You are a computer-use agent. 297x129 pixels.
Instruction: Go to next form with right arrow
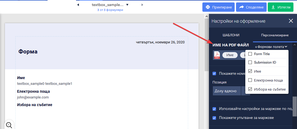(142, 5)
